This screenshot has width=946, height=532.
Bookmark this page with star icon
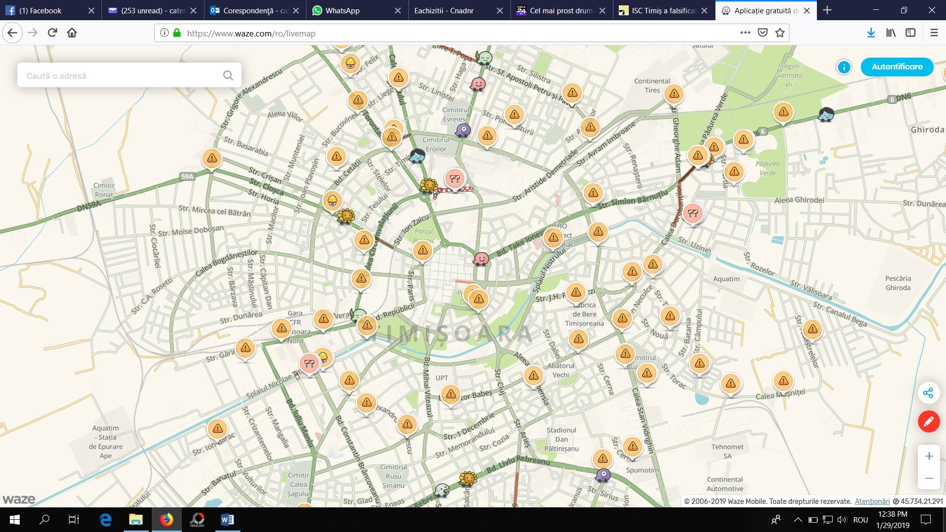click(780, 33)
